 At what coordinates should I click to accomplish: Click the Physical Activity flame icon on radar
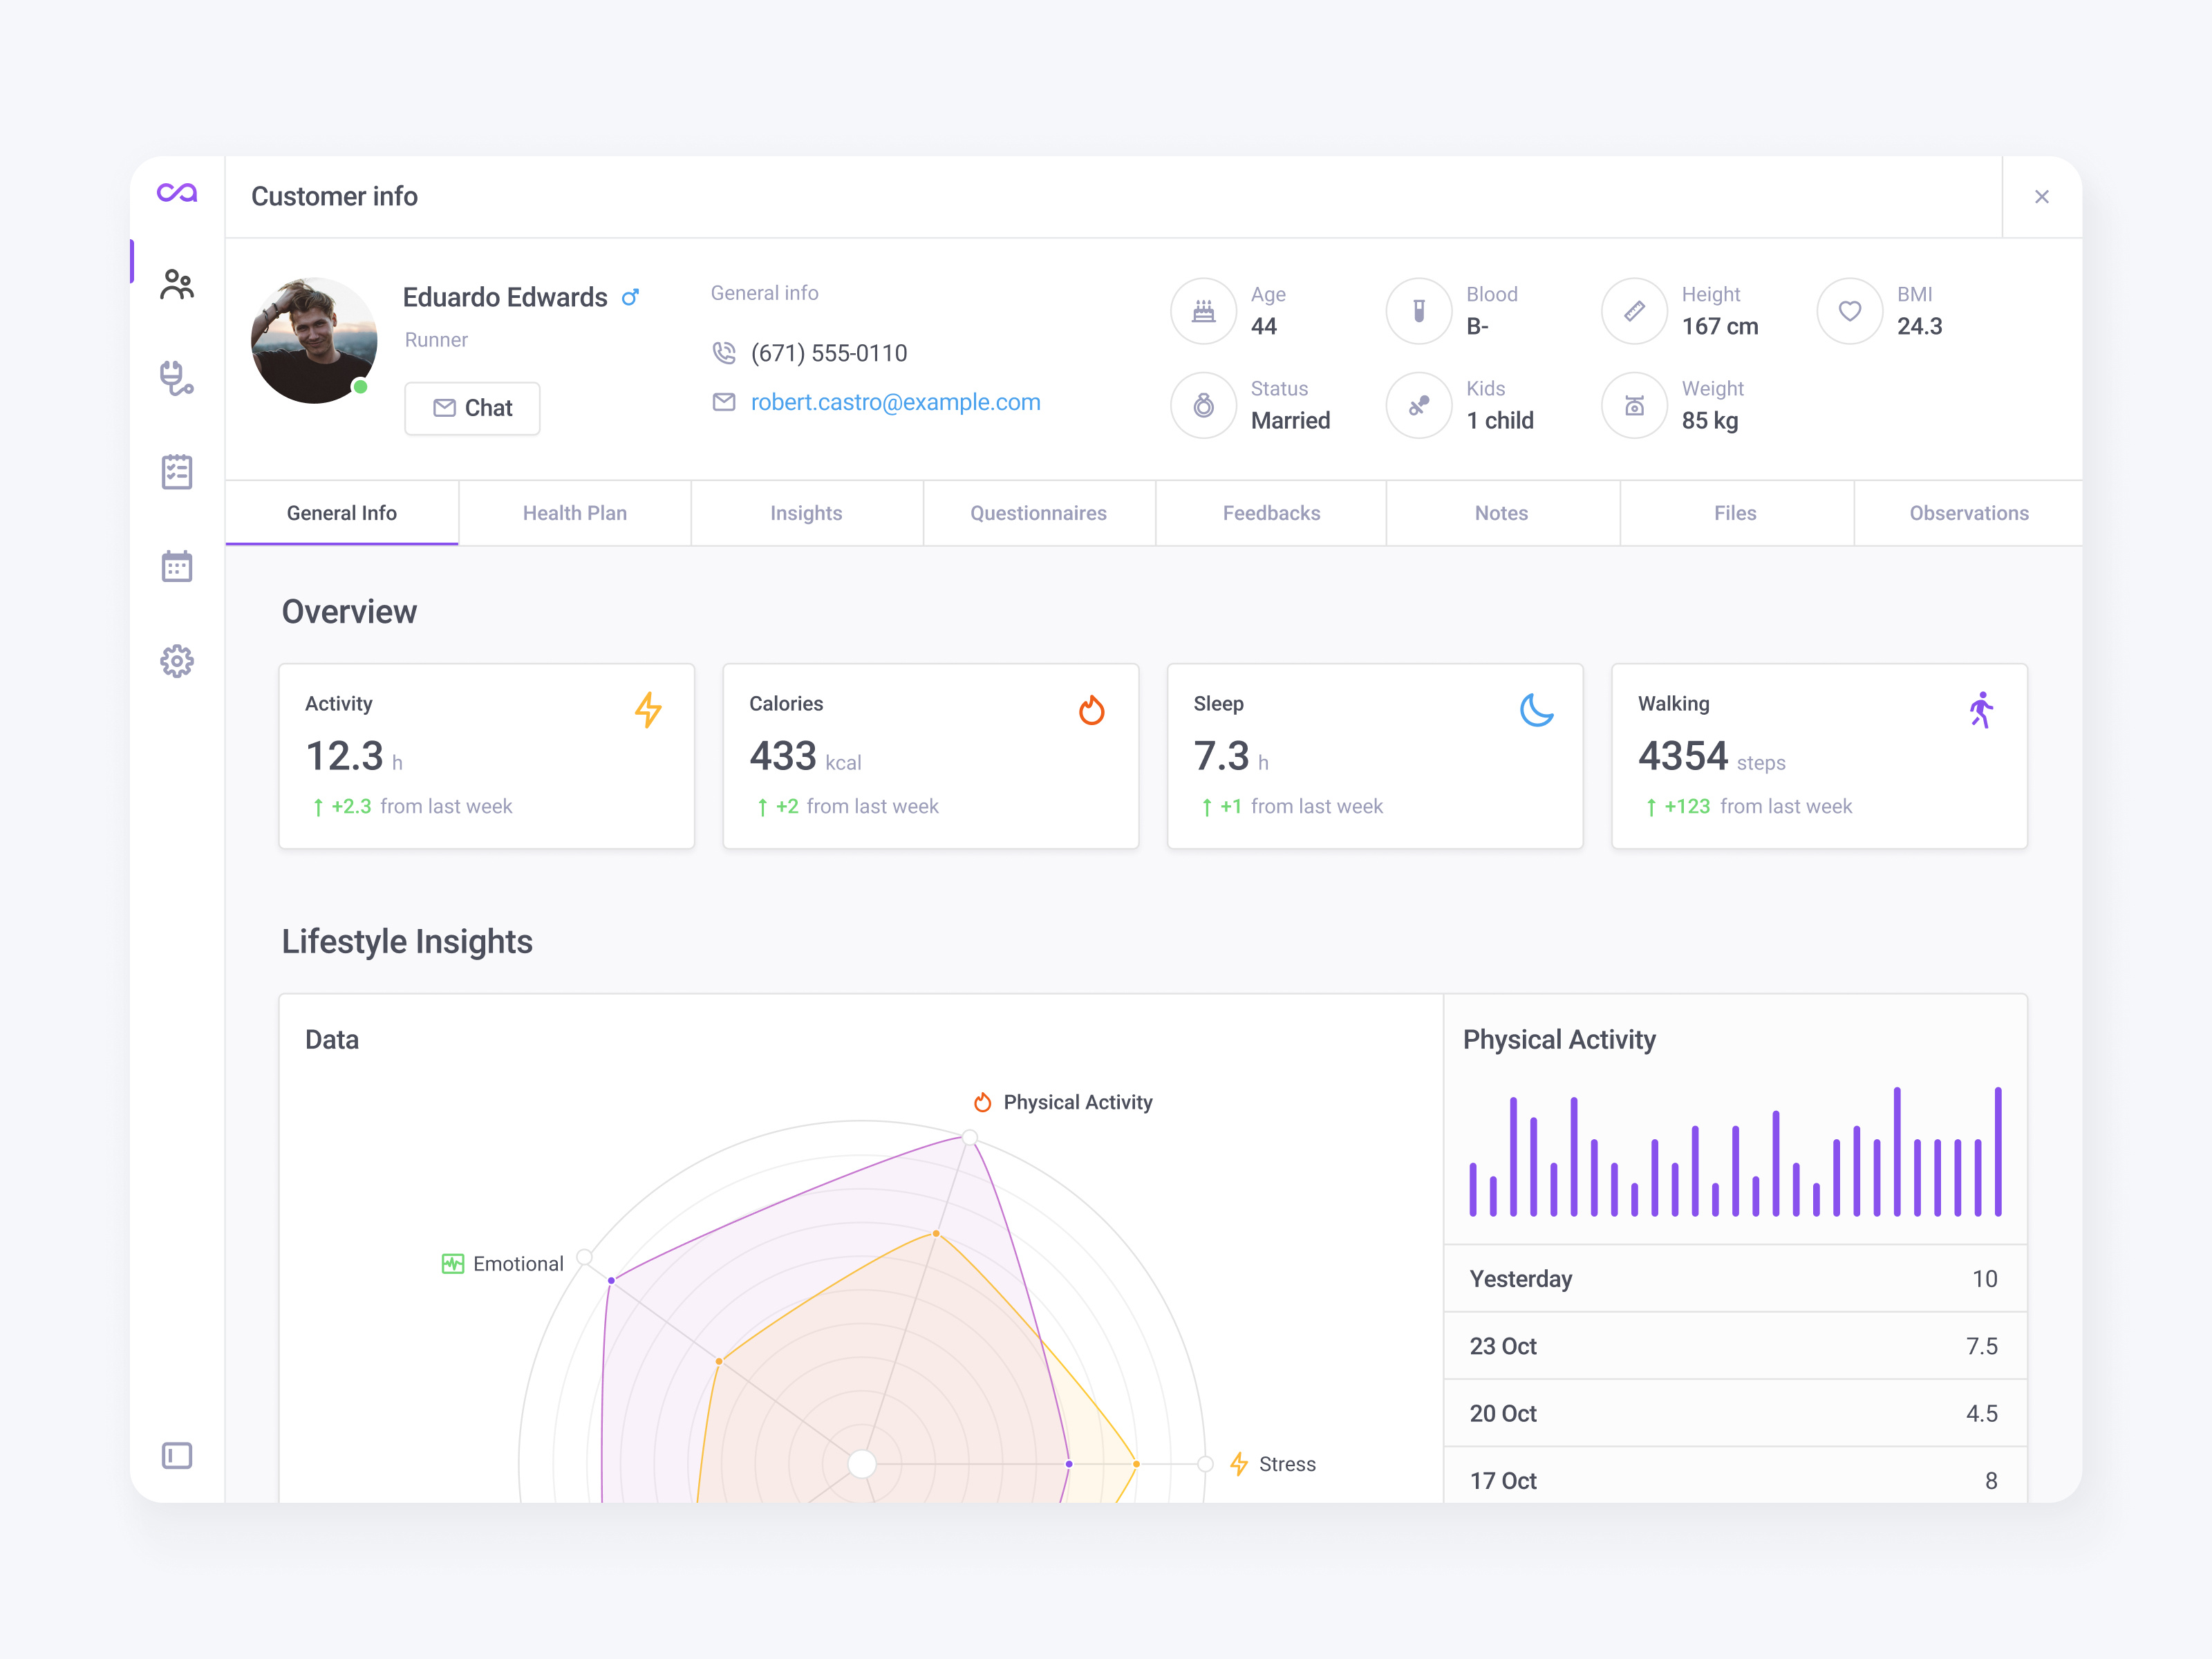click(983, 1102)
